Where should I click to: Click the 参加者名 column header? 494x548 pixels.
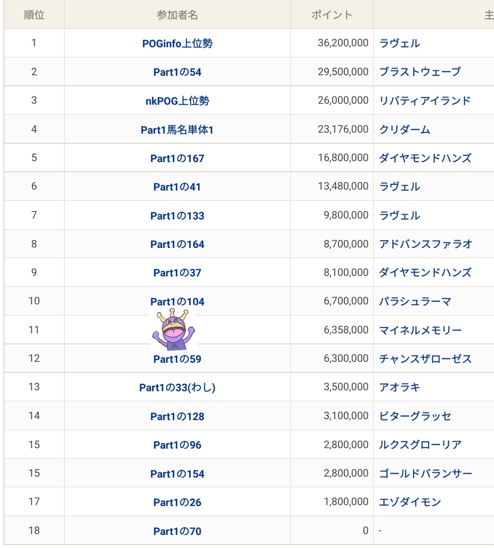(x=177, y=15)
